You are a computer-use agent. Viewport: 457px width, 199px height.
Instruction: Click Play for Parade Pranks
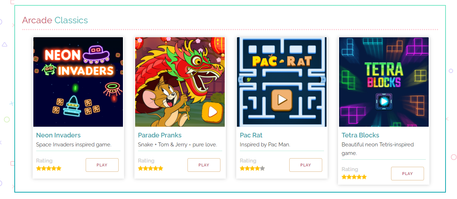click(x=204, y=165)
